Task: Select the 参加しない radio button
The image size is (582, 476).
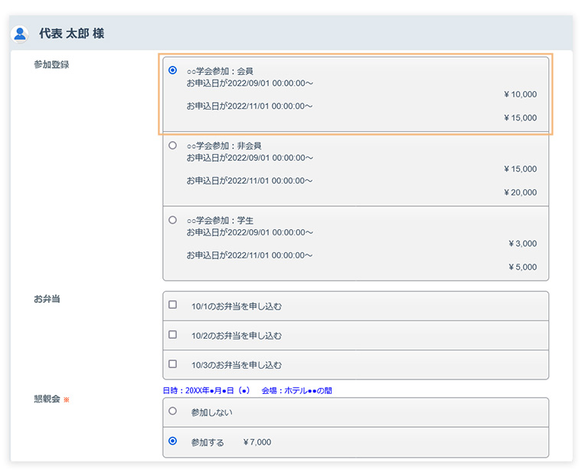Action: coord(172,412)
